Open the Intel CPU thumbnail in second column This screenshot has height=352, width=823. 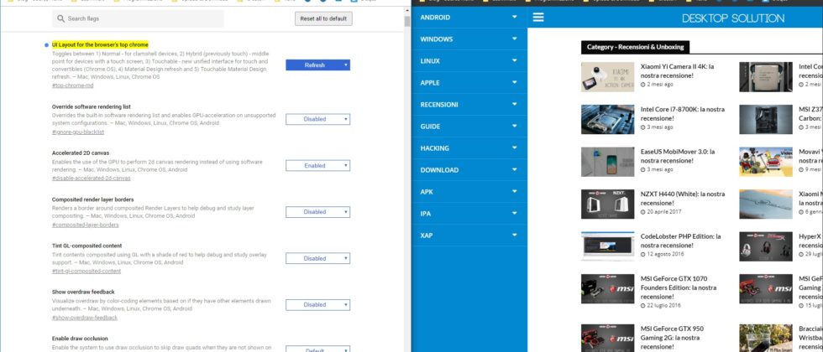tap(766, 77)
